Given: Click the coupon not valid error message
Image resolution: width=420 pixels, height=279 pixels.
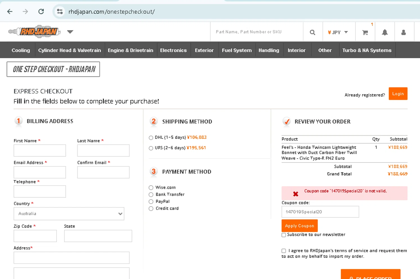Looking at the screenshot, I should point(345,191).
